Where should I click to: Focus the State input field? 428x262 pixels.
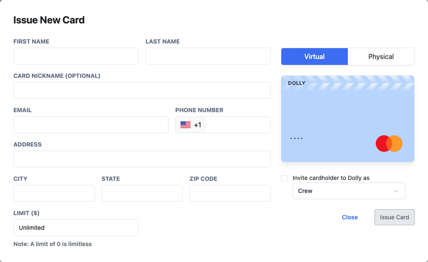click(x=142, y=193)
